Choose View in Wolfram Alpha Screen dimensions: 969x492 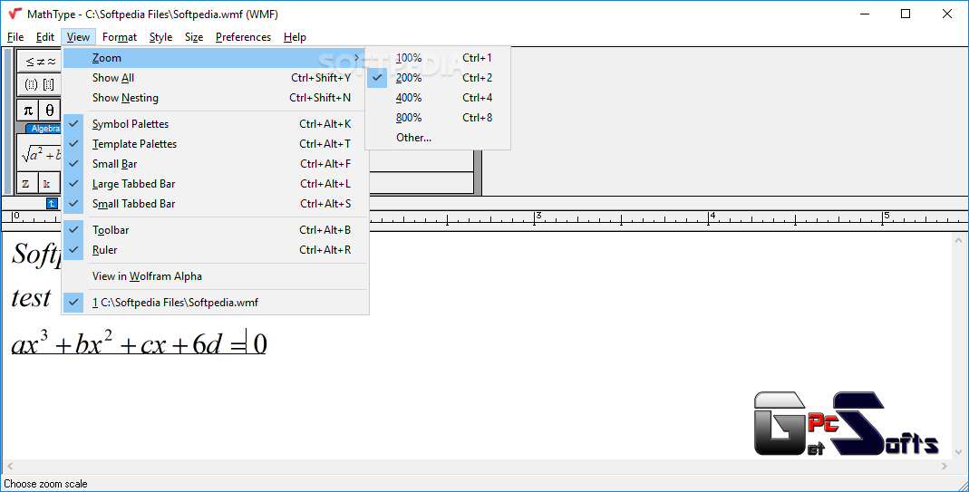pyautogui.click(x=217, y=276)
